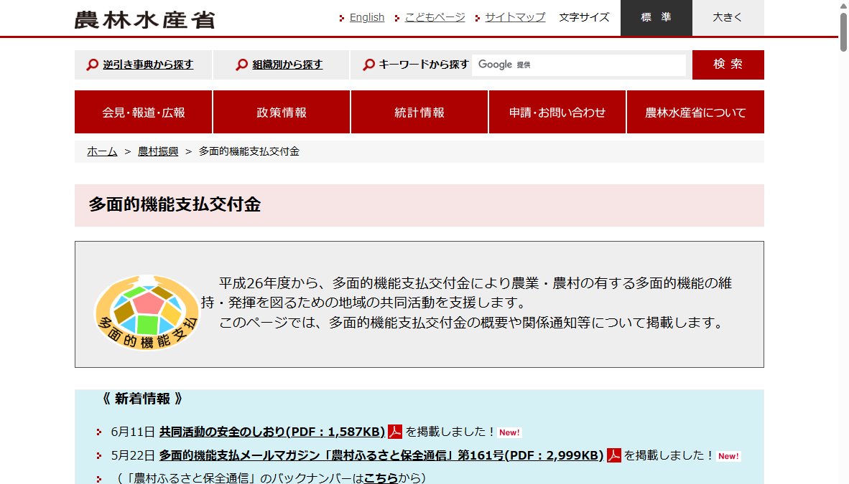Click the 6月11日 date text

click(x=133, y=432)
